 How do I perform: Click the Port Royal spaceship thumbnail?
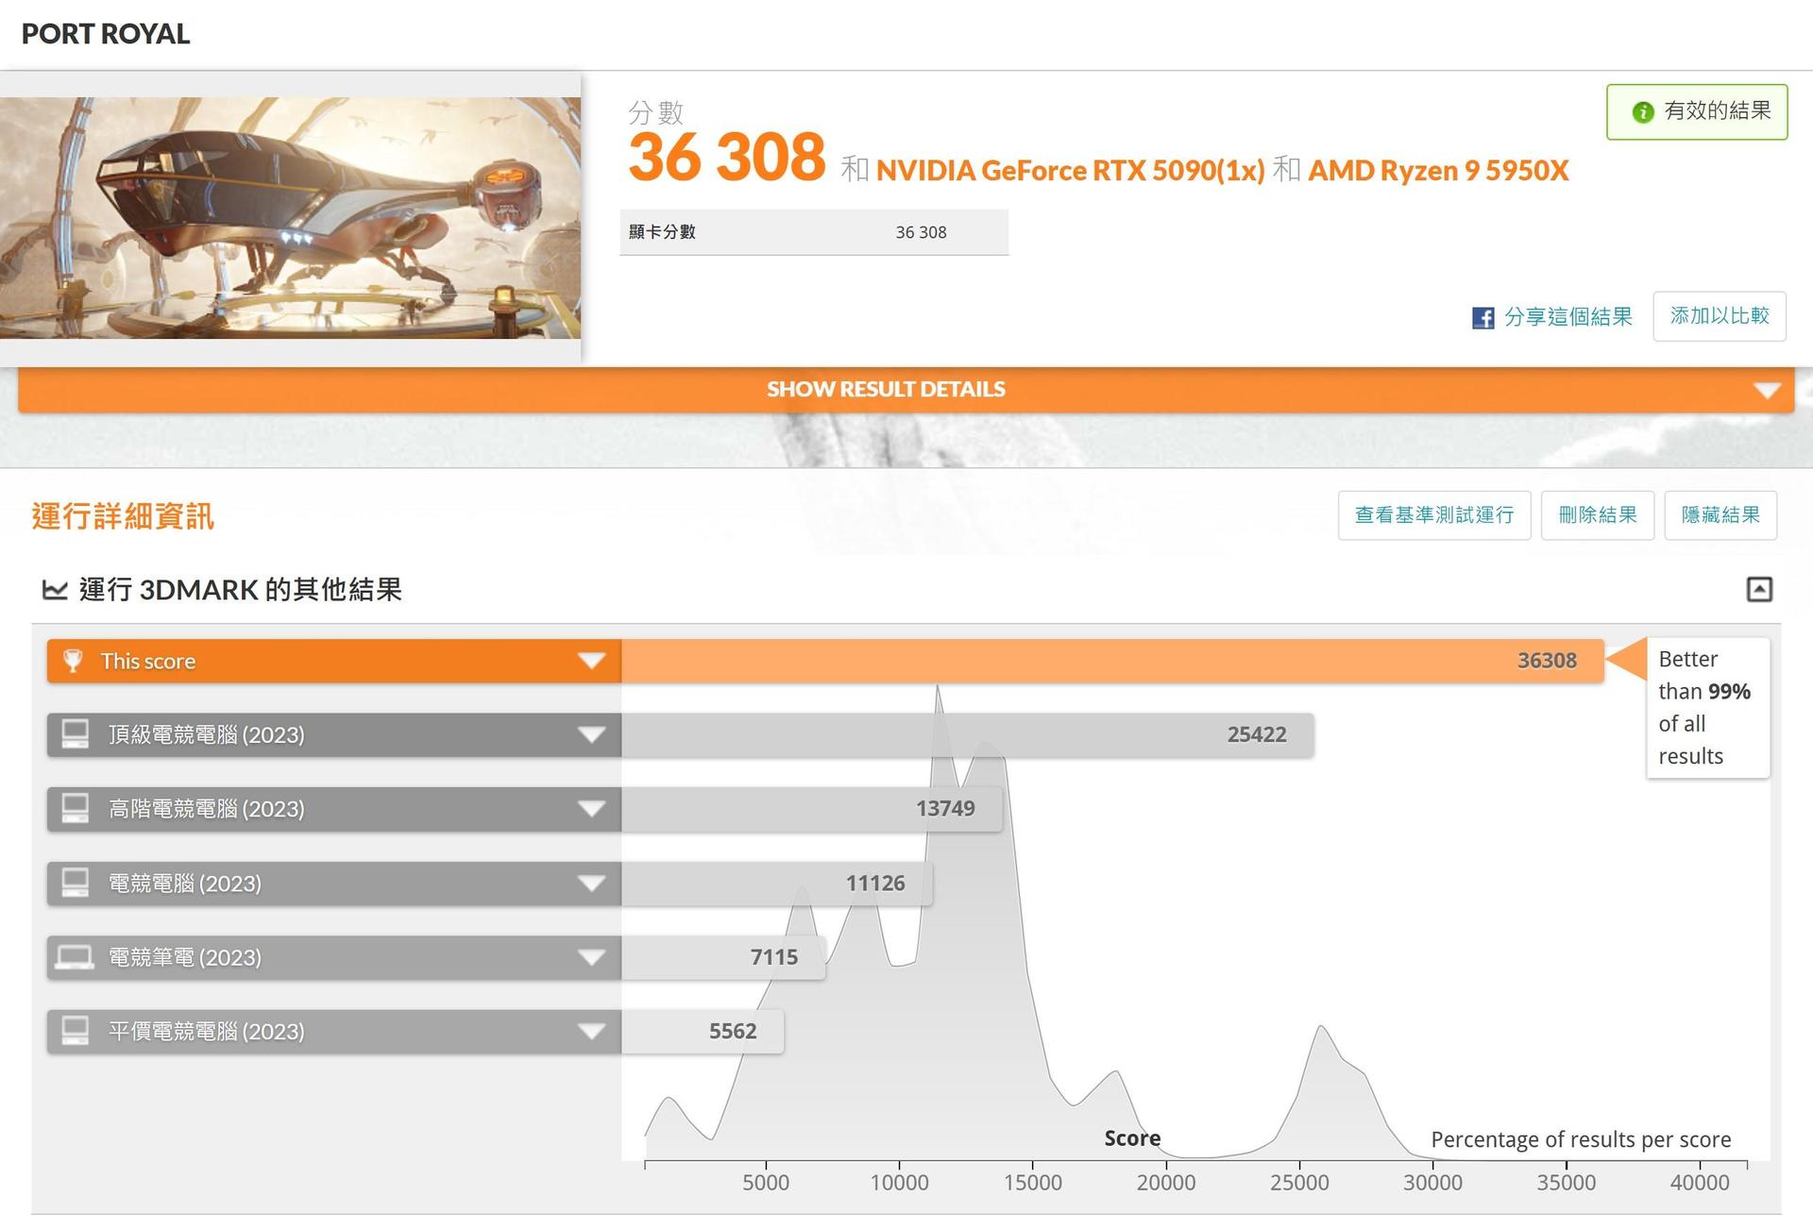tap(290, 218)
